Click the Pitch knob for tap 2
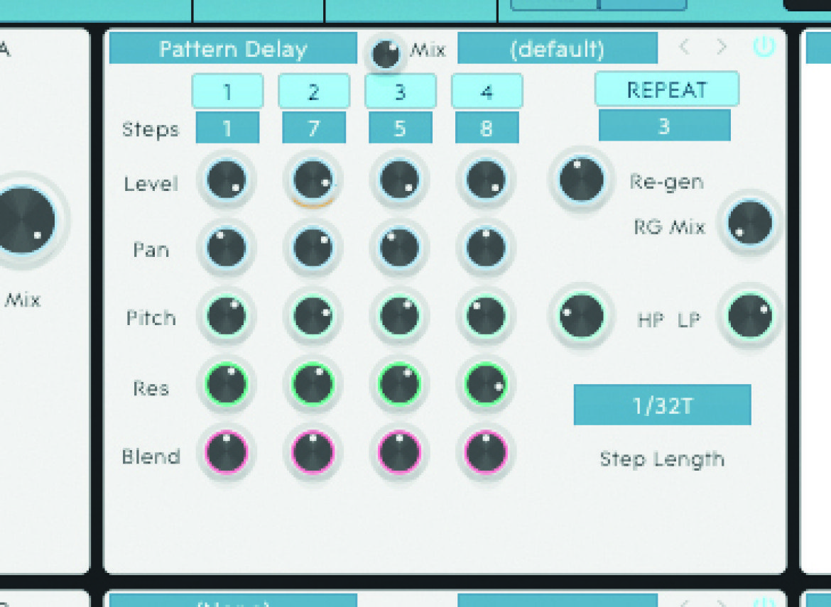 (313, 316)
